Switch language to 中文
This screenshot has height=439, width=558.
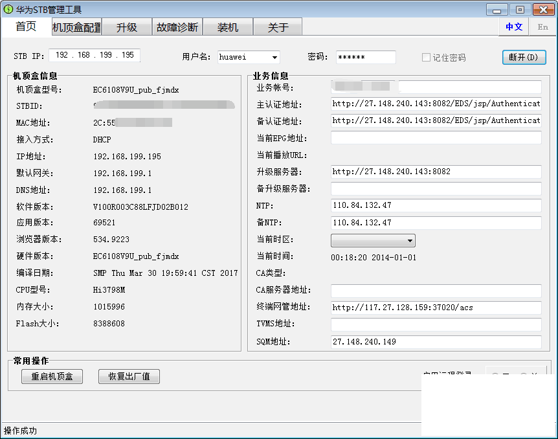point(514,27)
